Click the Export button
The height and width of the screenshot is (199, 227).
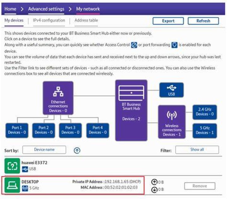click(x=168, y=21)
